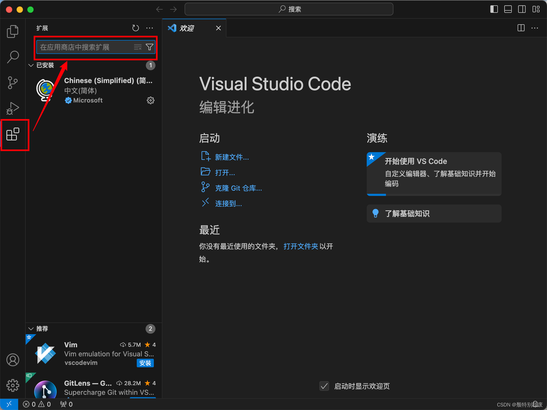Select the Vim extension entry
Image resolution: width=547 pixels, height=410 pixels.
tap(94, 354)
